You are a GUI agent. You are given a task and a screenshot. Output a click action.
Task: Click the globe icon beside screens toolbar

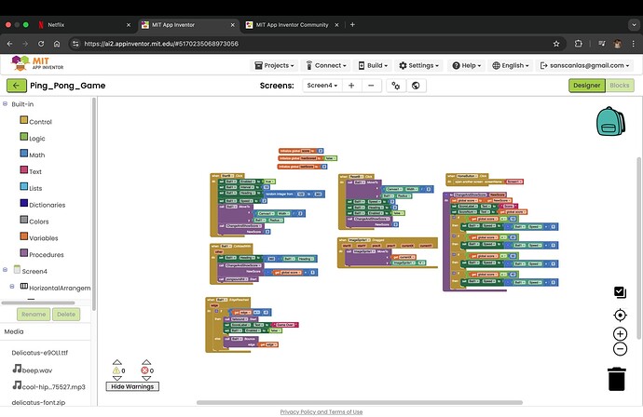tap(416, 86)
